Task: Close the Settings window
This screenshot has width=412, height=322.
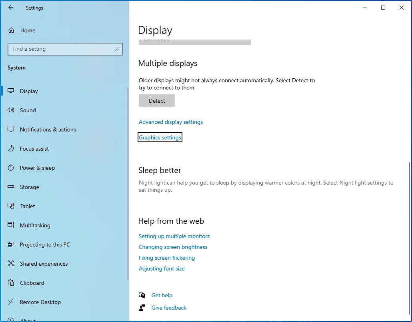Action: tap(402, 8)
